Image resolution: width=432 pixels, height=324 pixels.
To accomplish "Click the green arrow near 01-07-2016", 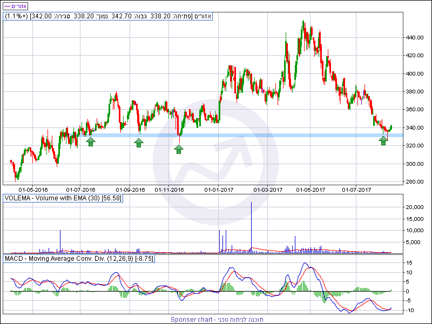I will 90,141.
